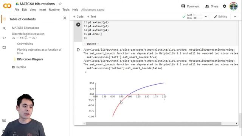Open the command palette icon in sidebar

click(4, 120)
